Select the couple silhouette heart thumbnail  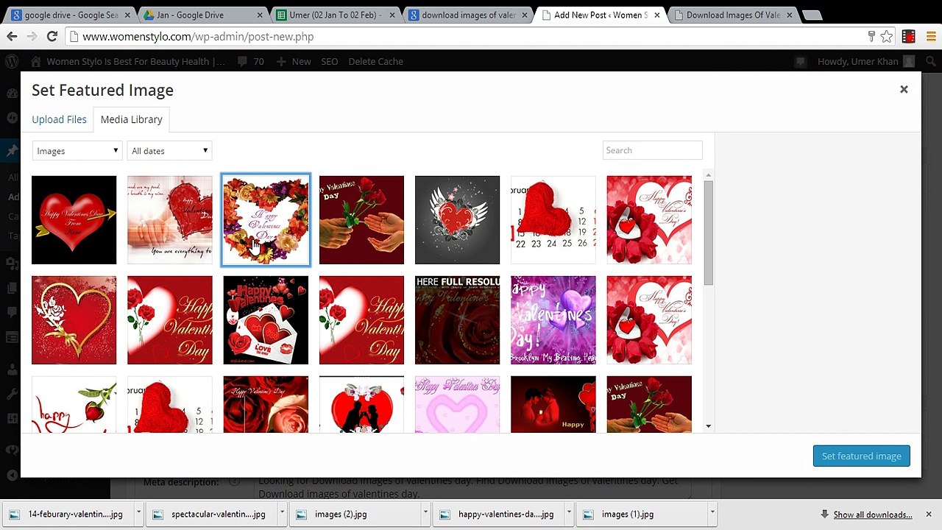(x=361, y=404)
